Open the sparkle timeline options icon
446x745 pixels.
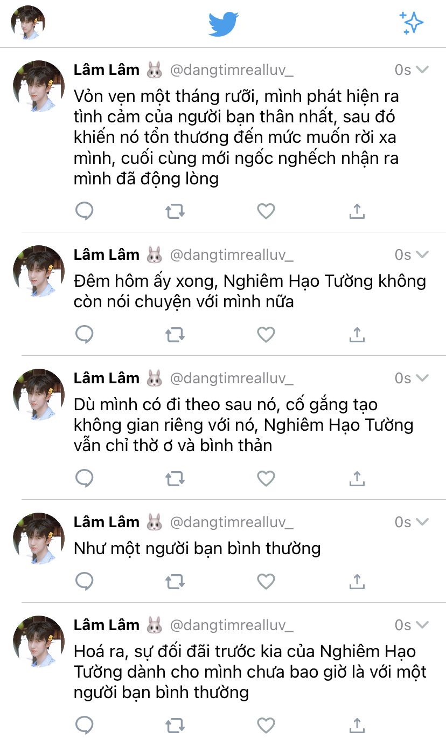411,23
